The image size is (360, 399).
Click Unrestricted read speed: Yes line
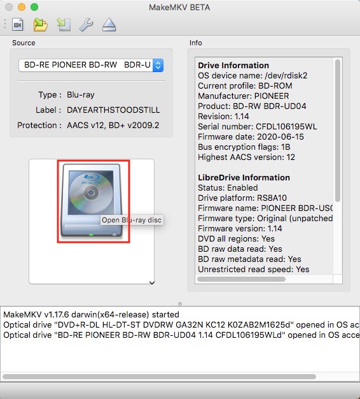click(x=254, y=269)
